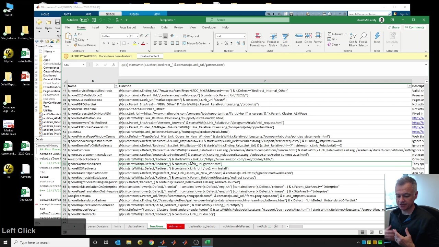Click Find & Select magnifier icon
The height and width of the screenshot is (247, 439).
point(363,40)
